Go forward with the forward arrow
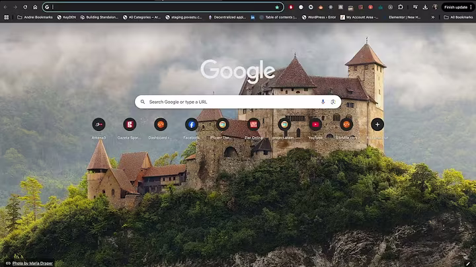The image size is (476, 267). click(15, 7)
